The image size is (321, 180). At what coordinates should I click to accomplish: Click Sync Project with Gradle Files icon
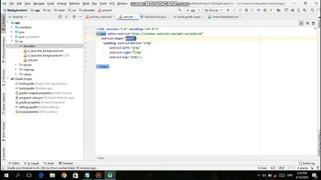click(x=292, y=10)
